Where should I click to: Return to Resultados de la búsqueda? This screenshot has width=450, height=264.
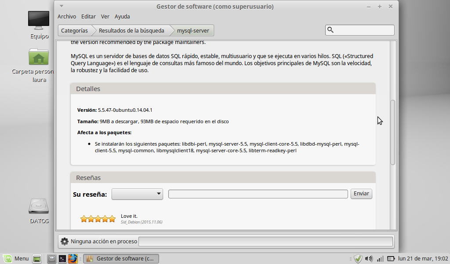pyautogui.click(x=131, y=30)
